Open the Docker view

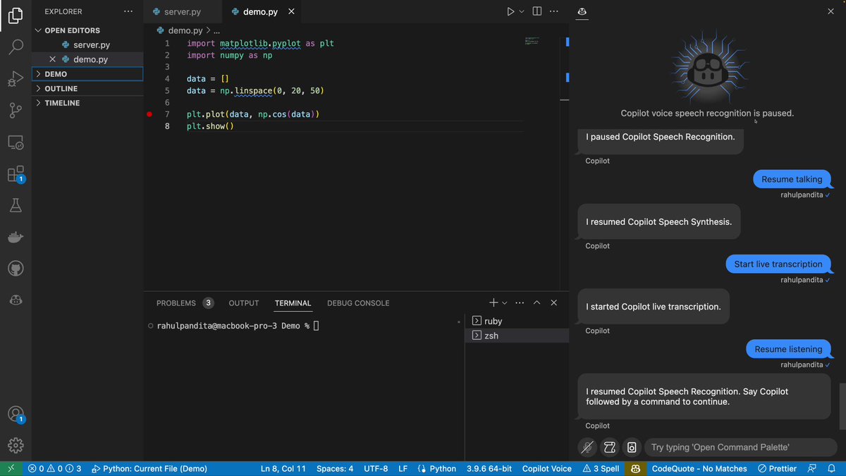tap(16, 237)
